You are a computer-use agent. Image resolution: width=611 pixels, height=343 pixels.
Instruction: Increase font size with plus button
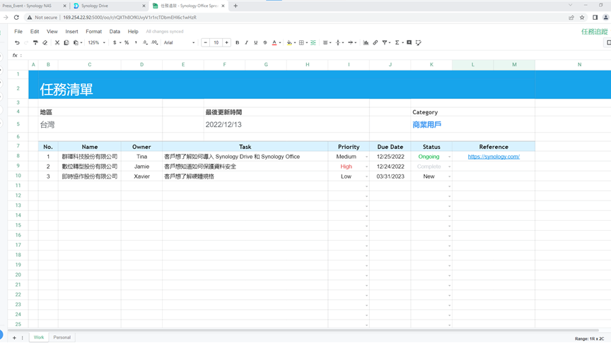[x=227, y=43]
